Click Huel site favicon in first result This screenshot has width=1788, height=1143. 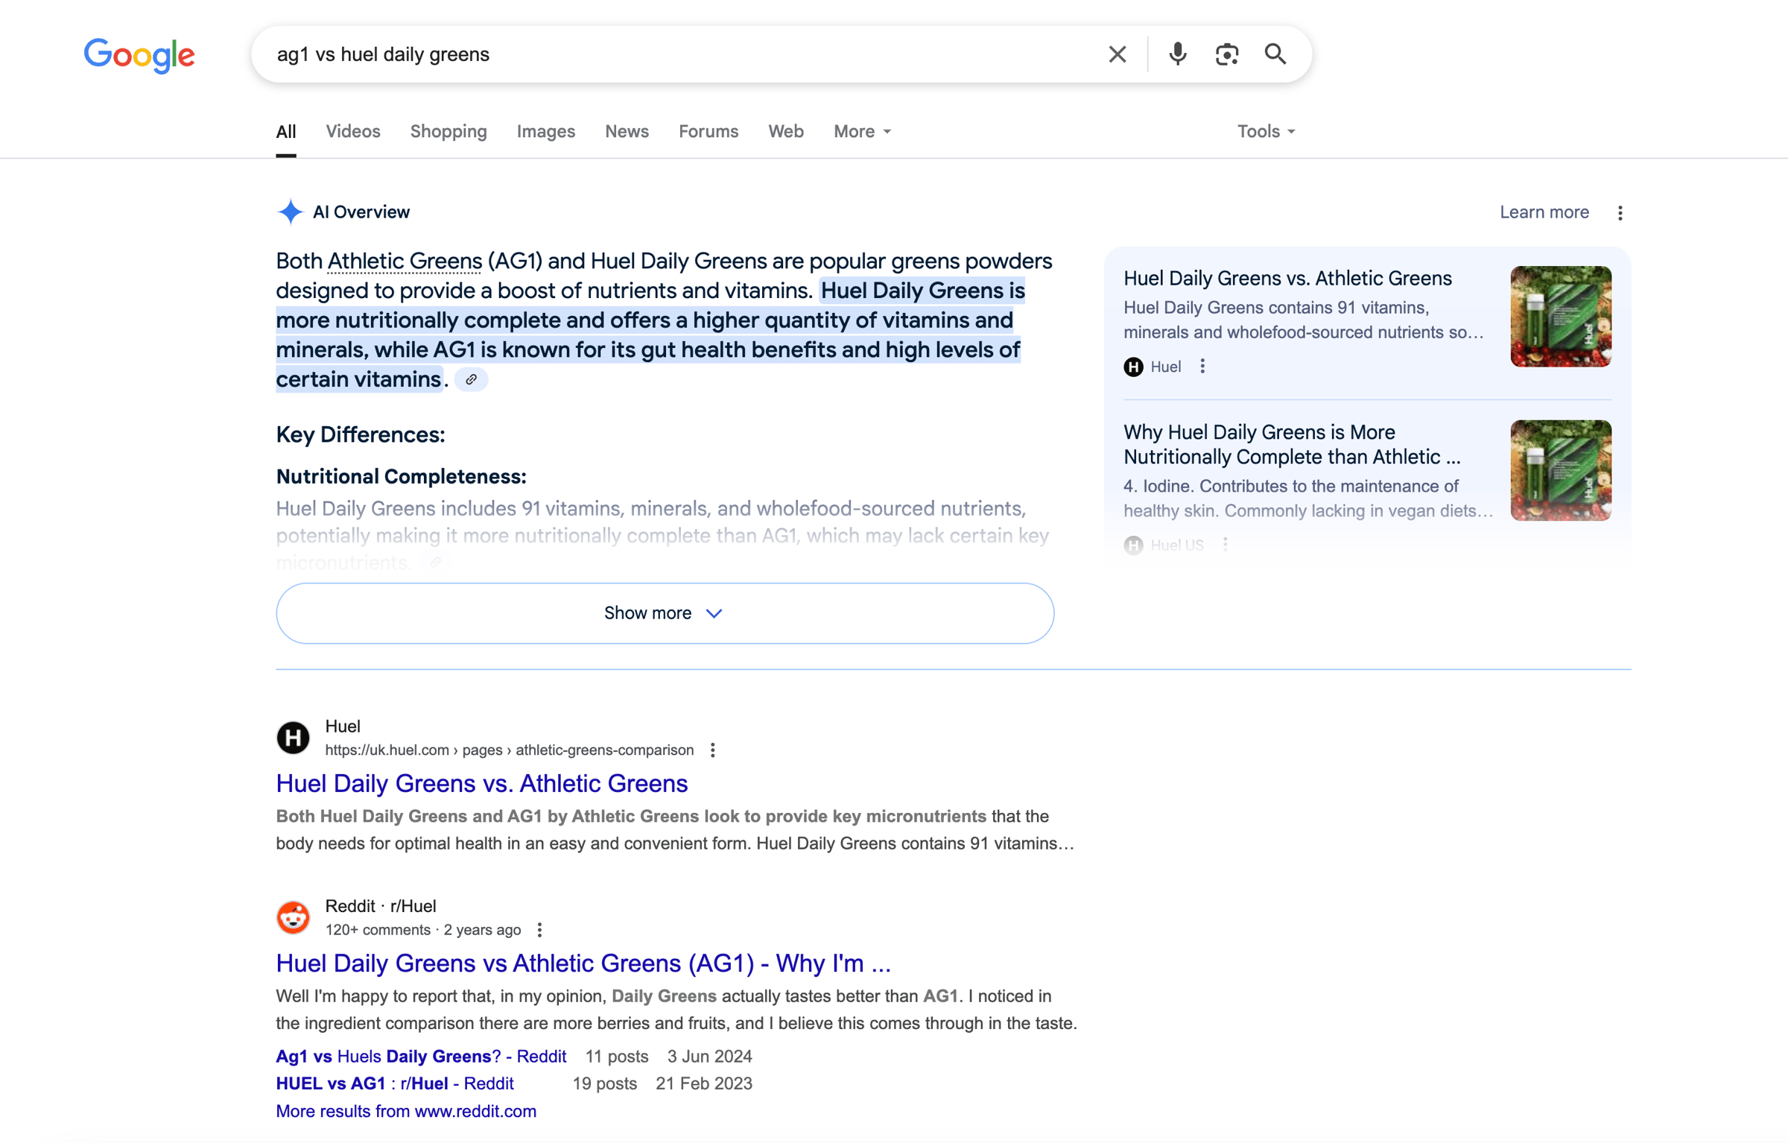pos(294,738)
